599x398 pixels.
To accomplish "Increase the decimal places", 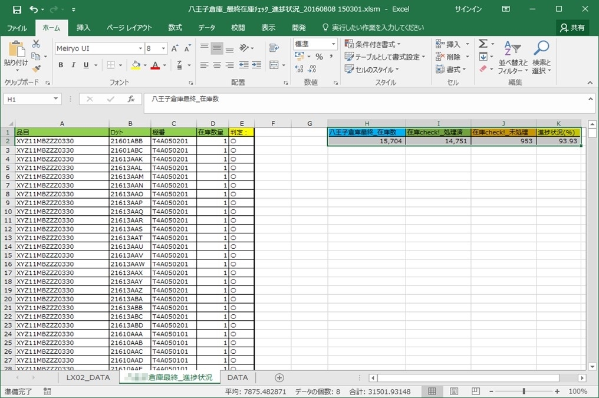I will (x=299, y=69).
